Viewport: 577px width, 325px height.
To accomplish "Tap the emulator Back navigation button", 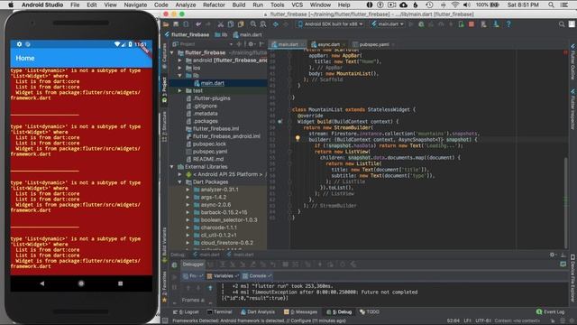I will [x=42, y=283].
